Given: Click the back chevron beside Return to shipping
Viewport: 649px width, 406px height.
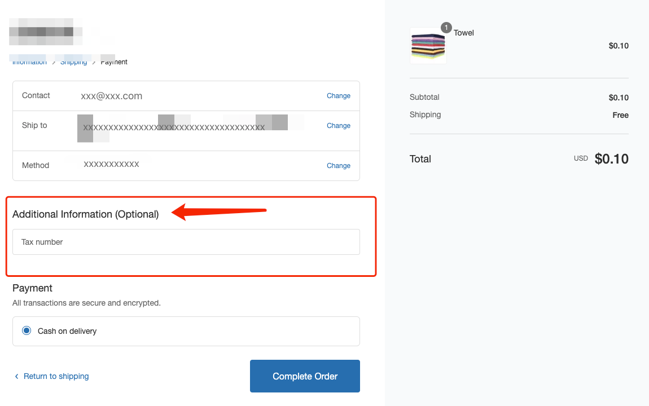Looking at the screenshot, I should pyautogui.click(x=17, y=376).
